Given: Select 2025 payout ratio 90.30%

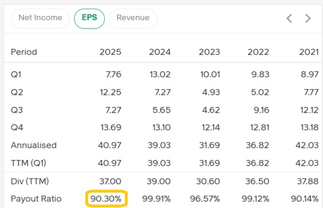Looking at the screenshot, I should coord(106,199).
